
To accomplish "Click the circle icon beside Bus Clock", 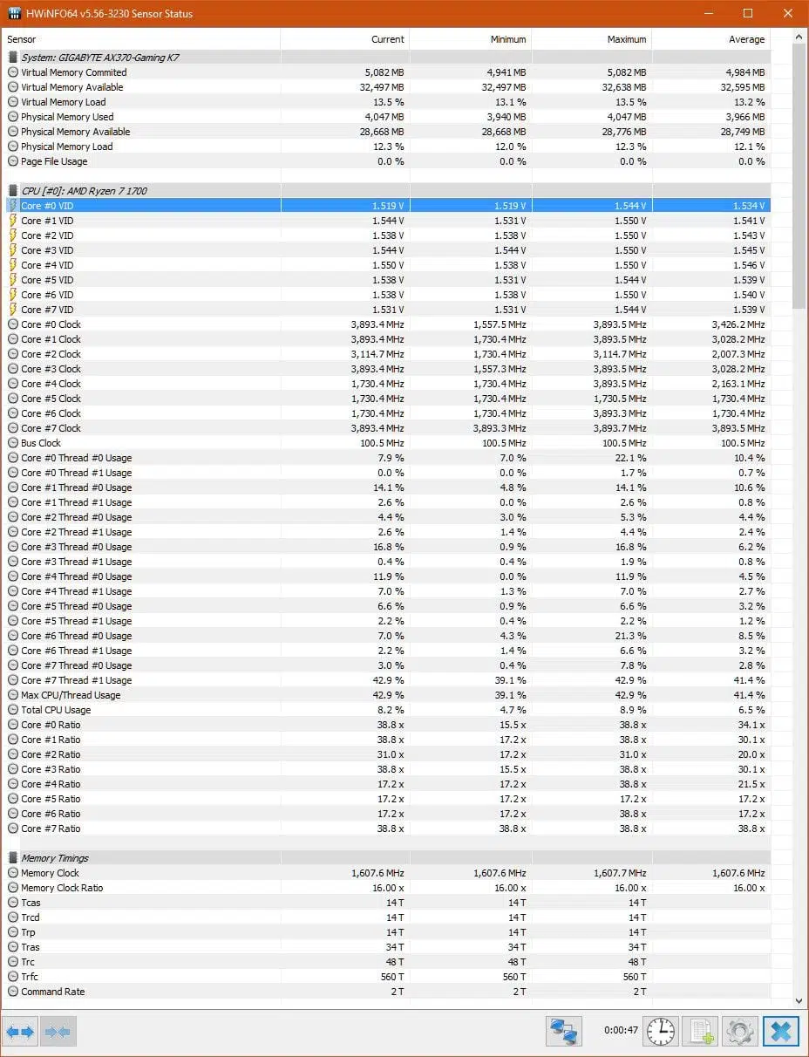I will click(x=12, y=443).
